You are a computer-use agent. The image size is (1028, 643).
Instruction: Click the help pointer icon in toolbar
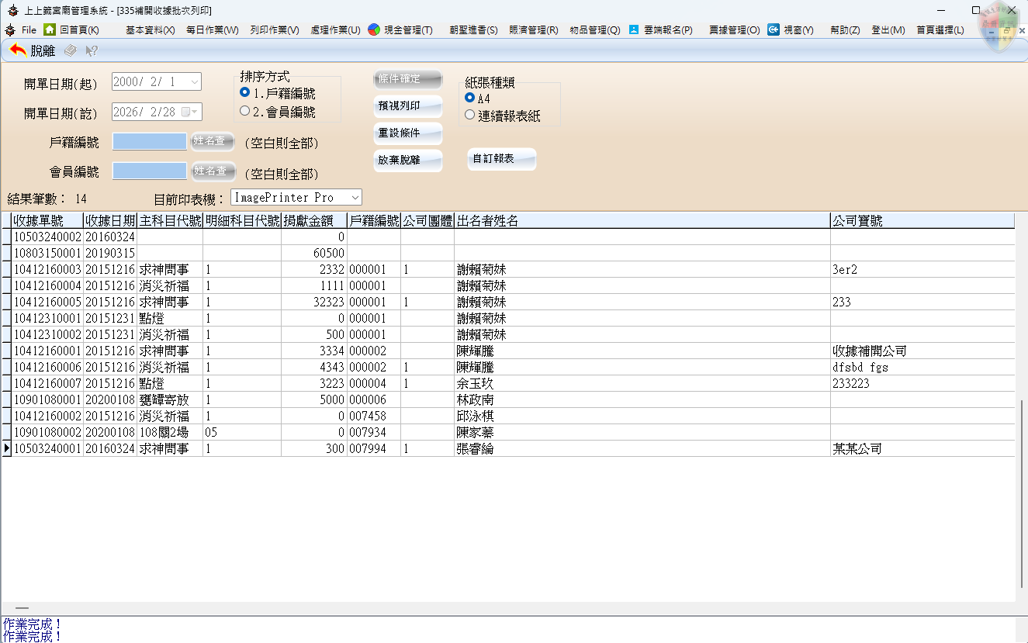click(92, 50)
